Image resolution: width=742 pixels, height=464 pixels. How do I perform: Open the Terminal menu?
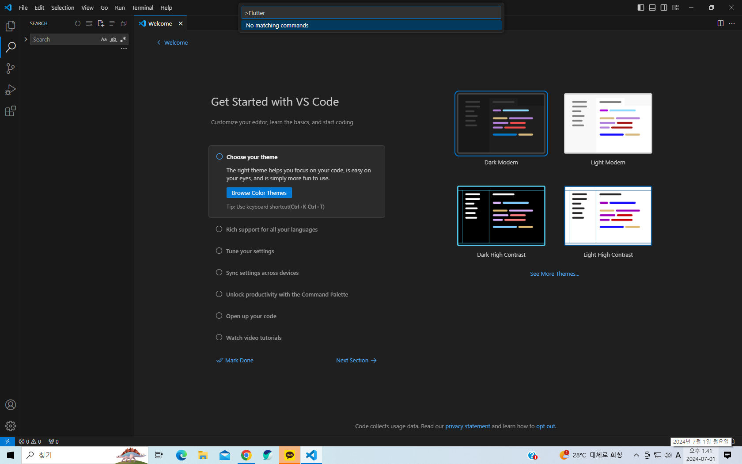point(143,8)
